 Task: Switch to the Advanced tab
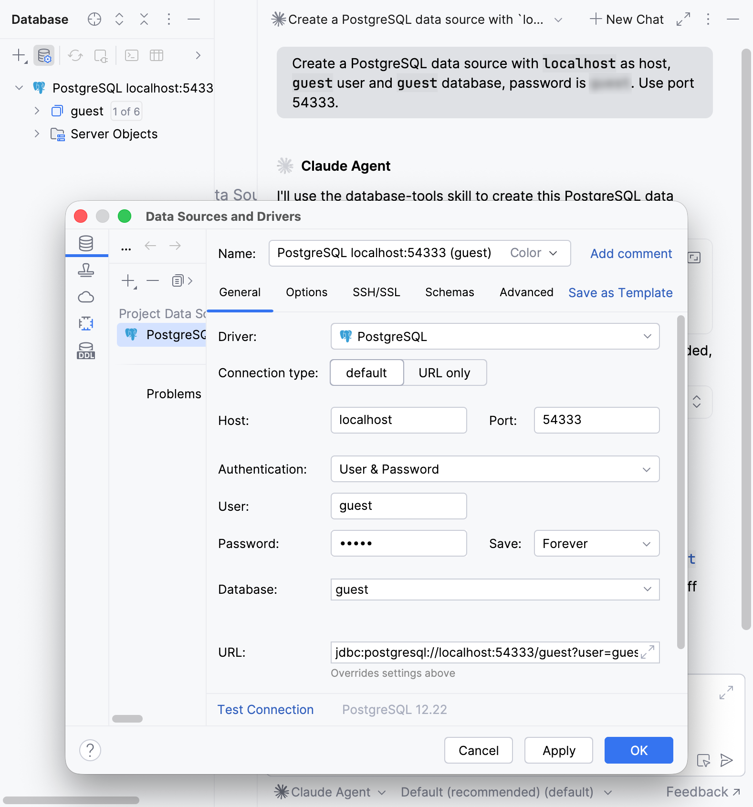(526, 292)
